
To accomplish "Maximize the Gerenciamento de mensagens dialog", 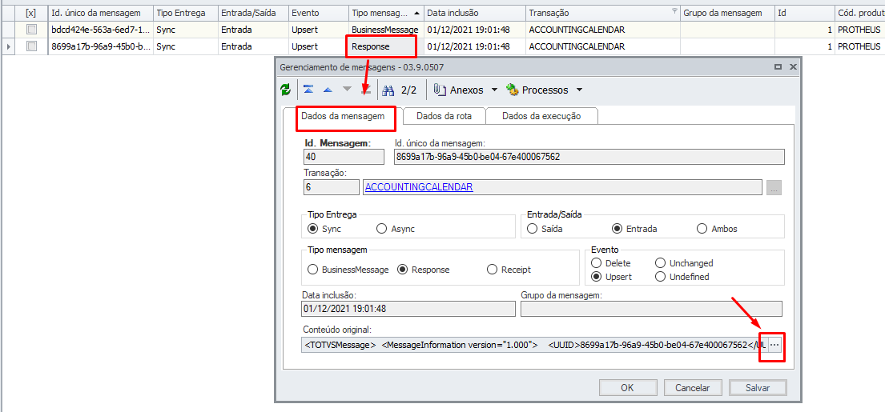I will pos(778,67).
